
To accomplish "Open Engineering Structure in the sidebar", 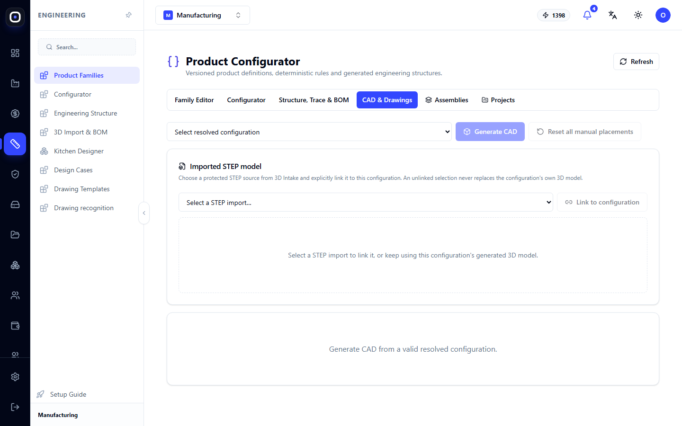I will [87, 113].
